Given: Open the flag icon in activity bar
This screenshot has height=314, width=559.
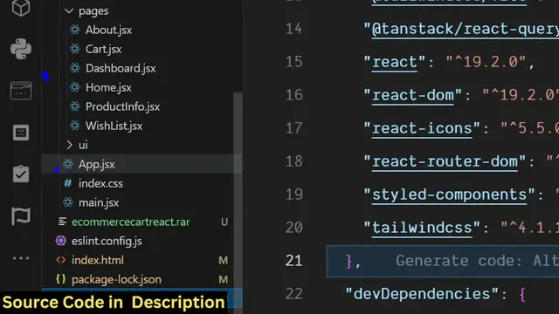Looking at the screenshot, I should [x=21, y=215].
